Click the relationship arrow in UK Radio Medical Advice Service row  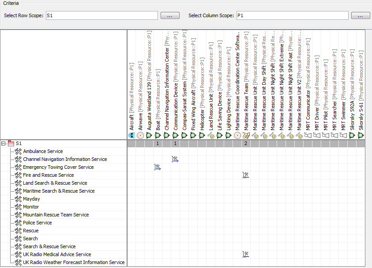(x=245, y=254)
